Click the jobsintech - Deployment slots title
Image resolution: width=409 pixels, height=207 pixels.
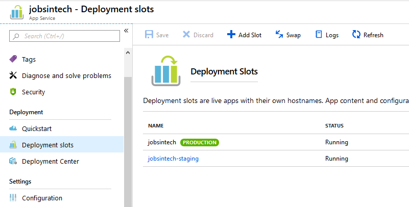click(91, 9)
